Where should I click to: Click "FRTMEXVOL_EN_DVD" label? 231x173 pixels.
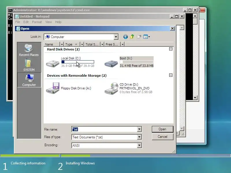[134, 88]
